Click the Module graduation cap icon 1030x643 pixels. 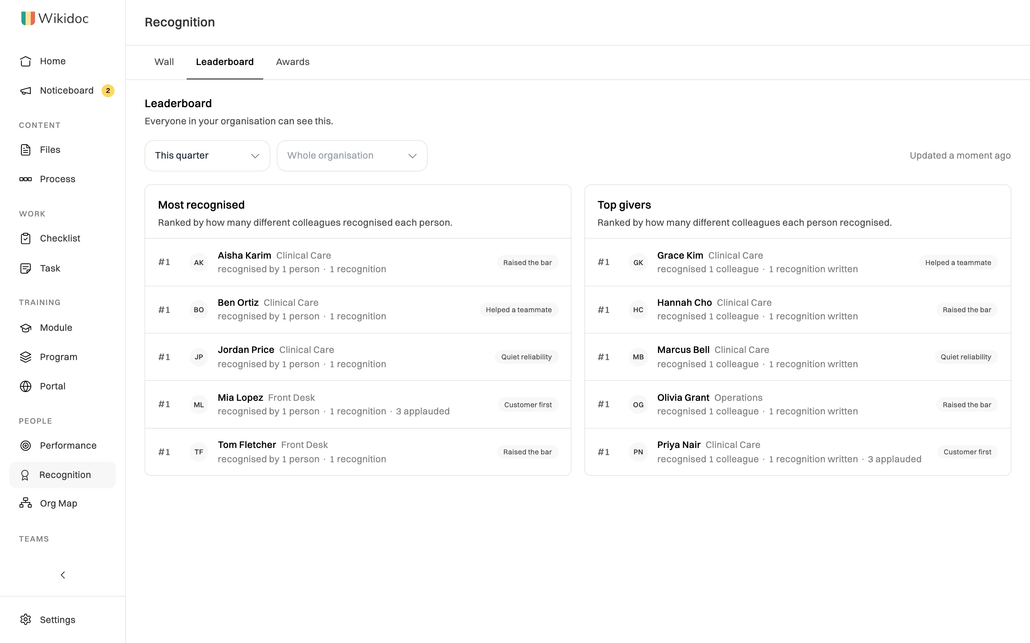pos(25,328)
